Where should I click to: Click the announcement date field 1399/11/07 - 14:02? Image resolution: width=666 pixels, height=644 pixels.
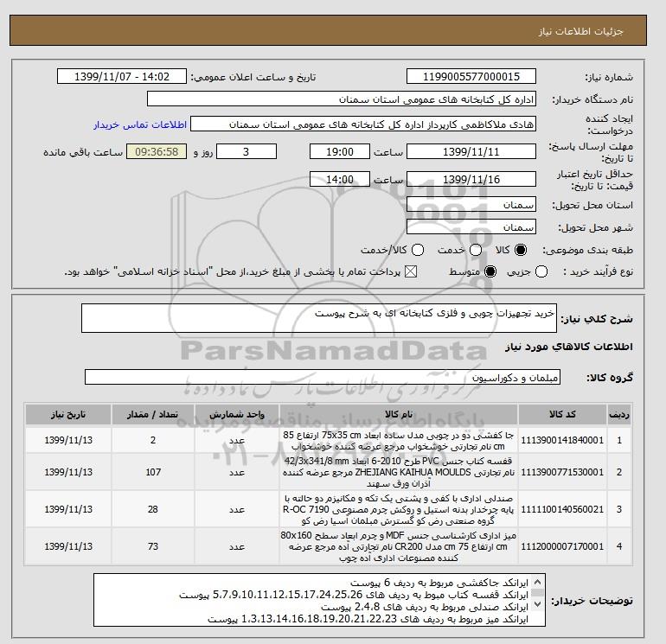click(122, 76)
